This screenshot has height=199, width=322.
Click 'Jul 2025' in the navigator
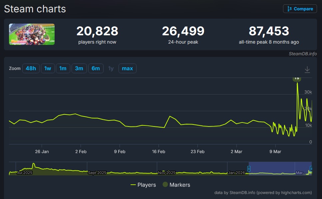pyautogui.click(x=24, y=173)
